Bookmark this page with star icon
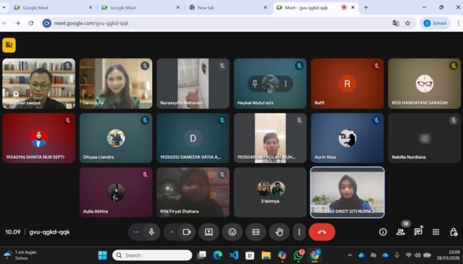Viewport: 463px width, 264px height. pyautogui.click(x=408, y=23)
